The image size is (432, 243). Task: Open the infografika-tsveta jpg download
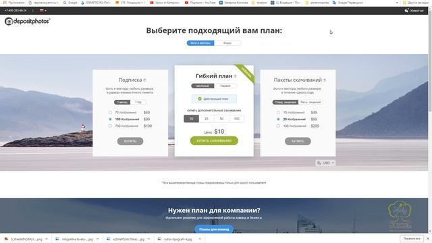[74, 239]
